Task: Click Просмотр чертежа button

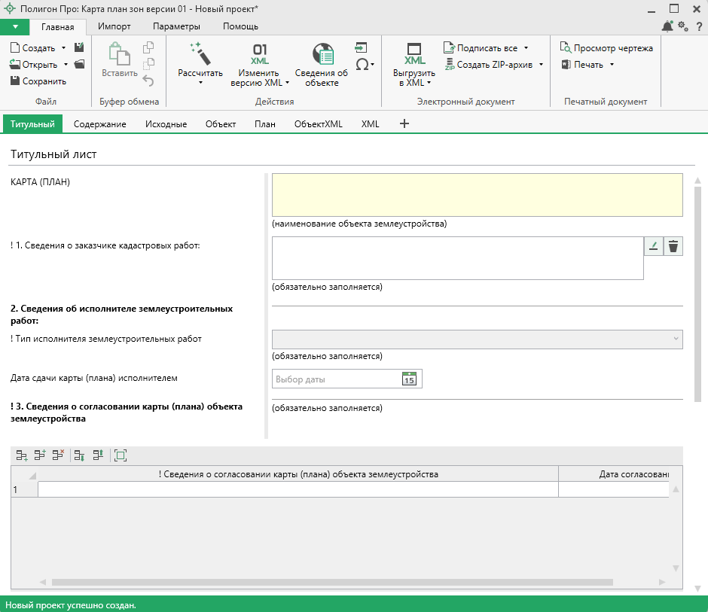Action: (607, 48)
